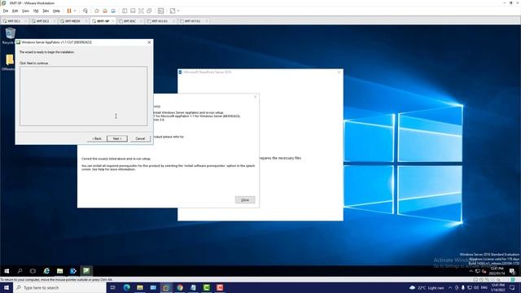
Task: Close the AppFabric wizard window
Action: click(149, 42)
